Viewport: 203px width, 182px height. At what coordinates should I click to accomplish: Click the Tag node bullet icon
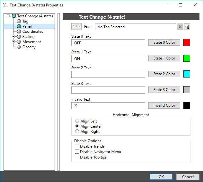coord(19,21)
